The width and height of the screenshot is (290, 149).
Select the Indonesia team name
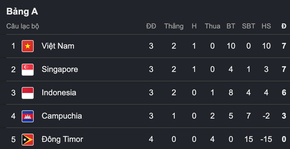click(59, 93)
